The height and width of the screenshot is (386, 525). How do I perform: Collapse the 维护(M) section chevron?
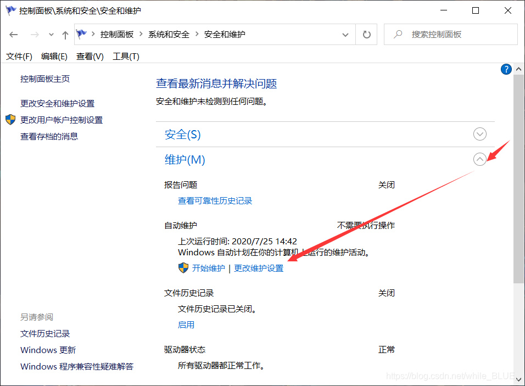[x=479, y=159]
